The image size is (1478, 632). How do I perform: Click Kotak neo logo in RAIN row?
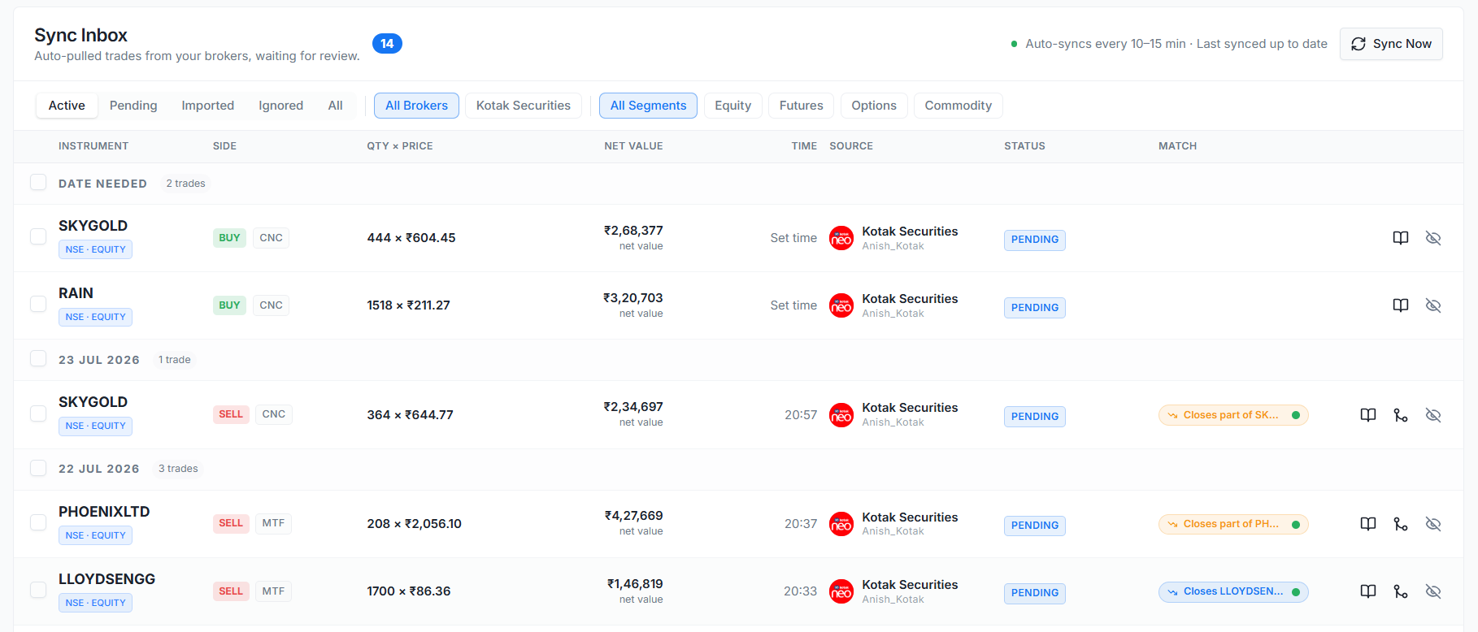point(841,305)
